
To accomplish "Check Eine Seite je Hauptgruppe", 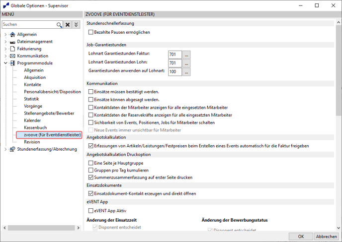I will [91, 163].
